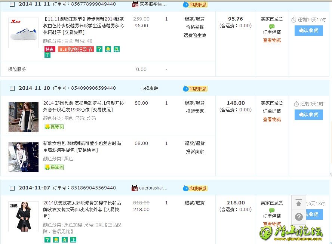Click the red 特惠 badge under the sneakers
This screenshot has height=244, width=332.
49,49
